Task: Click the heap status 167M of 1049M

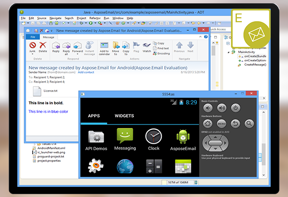Action: coord(178,182)
